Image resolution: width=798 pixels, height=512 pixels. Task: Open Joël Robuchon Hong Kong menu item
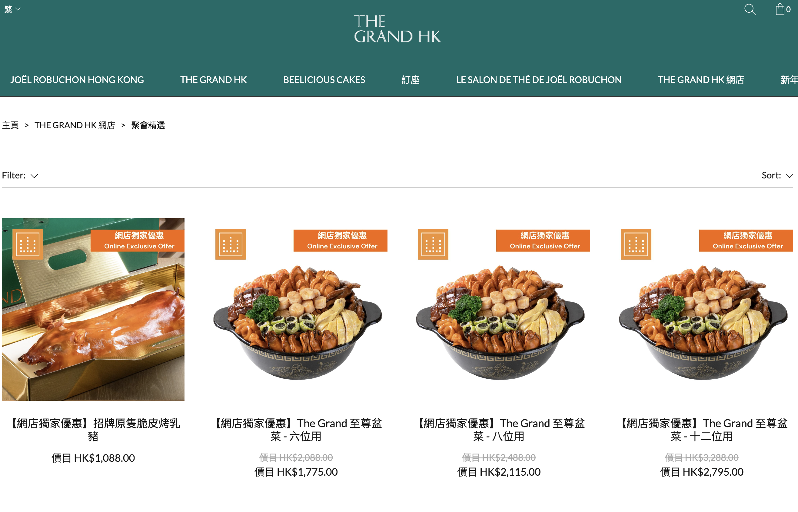coord(77,80)
